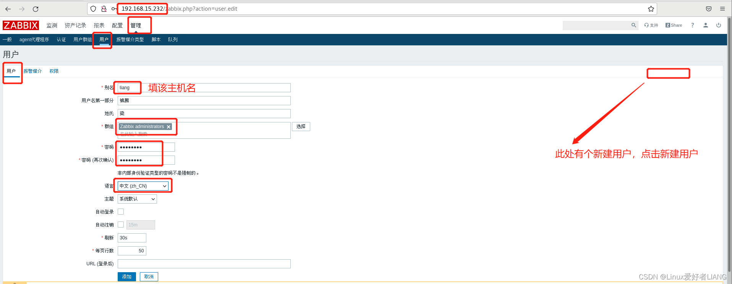Viewport: 732px width, 284px height.
Task: Sign out using the power icon
Action: click(719, 25)
